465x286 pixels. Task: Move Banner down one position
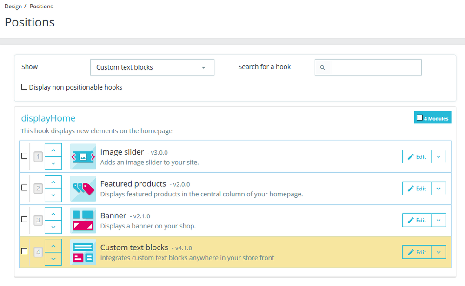tap(53, 227)
